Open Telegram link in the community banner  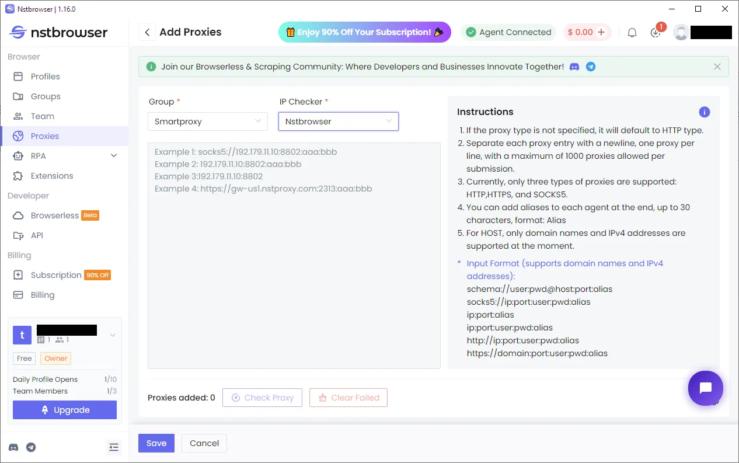click(591, 67)
